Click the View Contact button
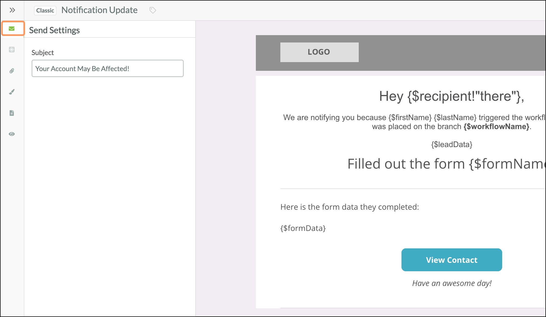This screenshot has width=546, height=317. point(452,260)
